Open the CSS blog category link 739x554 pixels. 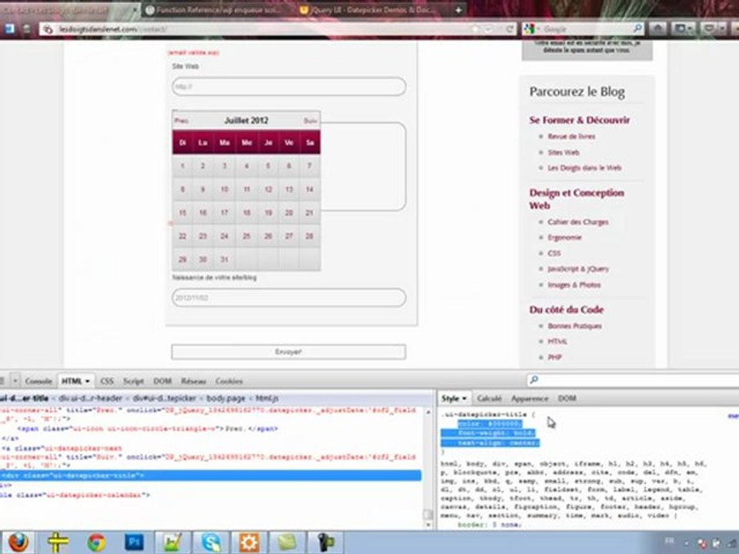pyautogui.click(x=554, y=253)
